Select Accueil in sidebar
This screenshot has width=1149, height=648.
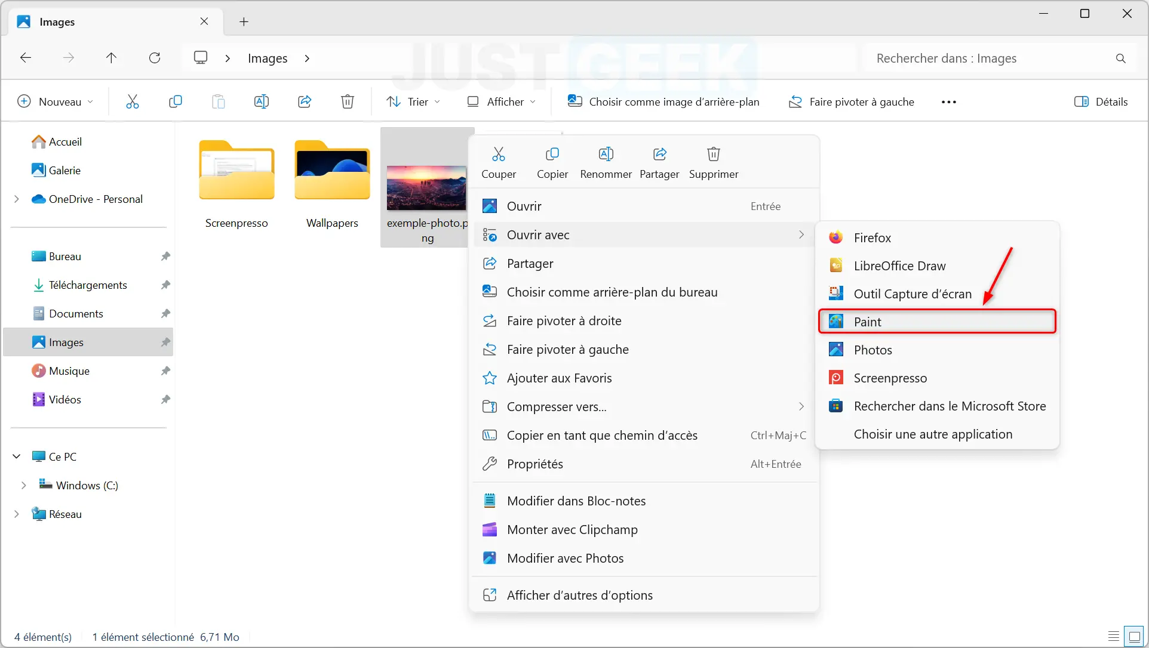[x=87, y=141]
